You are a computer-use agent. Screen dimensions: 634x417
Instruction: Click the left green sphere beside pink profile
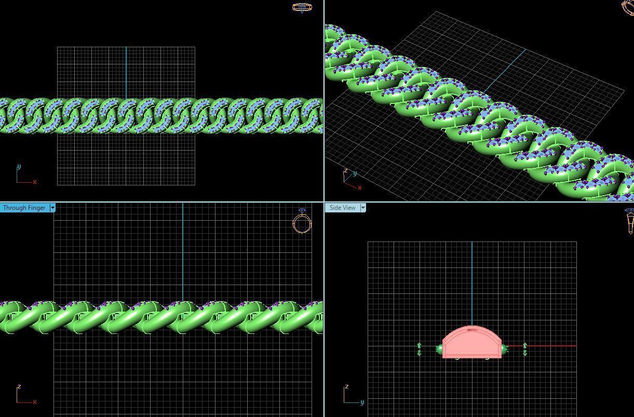tap(440, 349)
